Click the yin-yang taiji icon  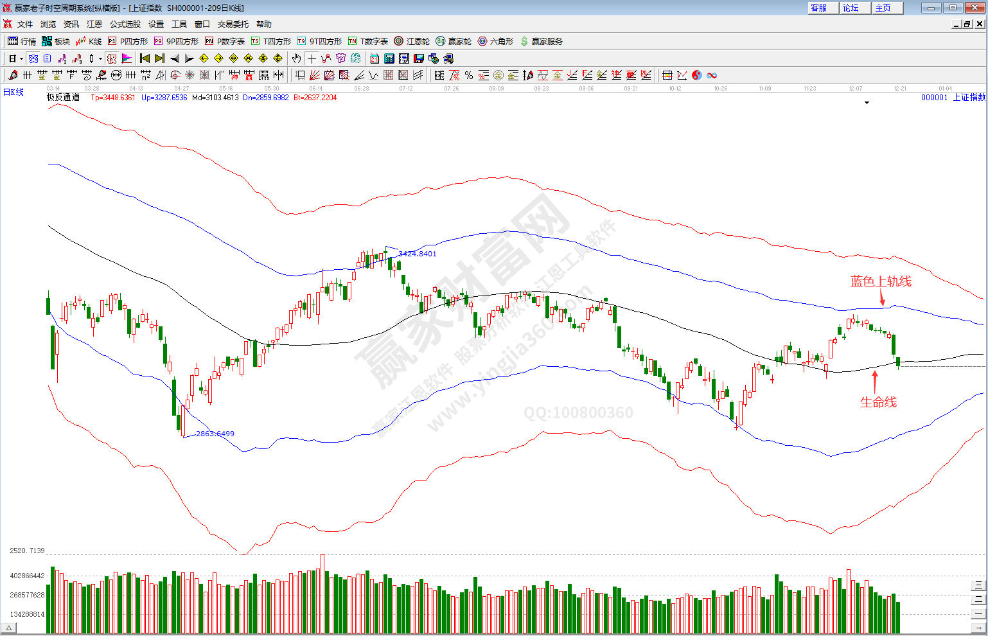[697, 75]
